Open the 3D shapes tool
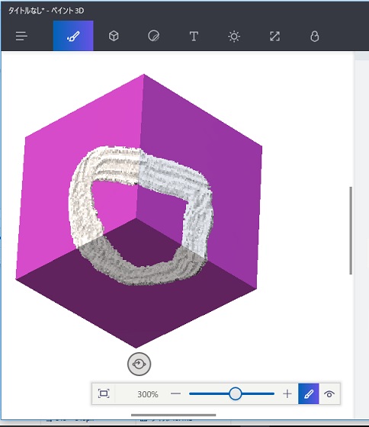 pyautogui.click(x=114, y=36)
